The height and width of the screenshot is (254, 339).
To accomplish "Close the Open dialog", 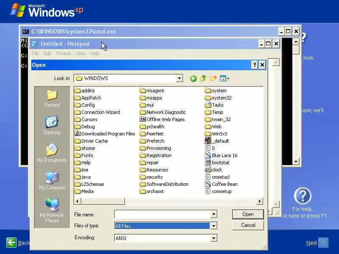I will coord(262,65).
